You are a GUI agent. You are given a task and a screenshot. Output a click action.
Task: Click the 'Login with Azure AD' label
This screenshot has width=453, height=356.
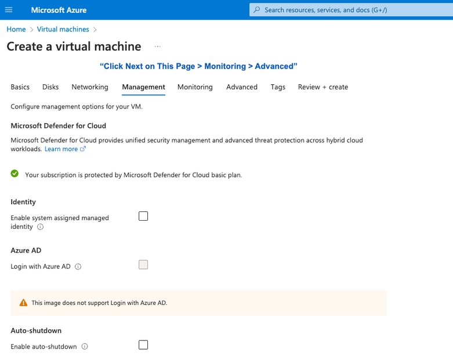(41, 267)
